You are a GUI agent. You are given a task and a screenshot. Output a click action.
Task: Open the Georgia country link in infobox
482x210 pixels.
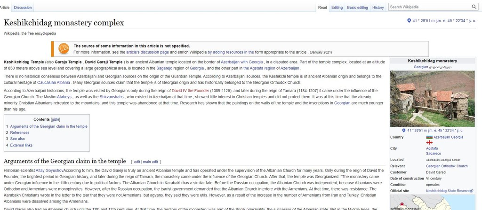(x=458, y=137)
